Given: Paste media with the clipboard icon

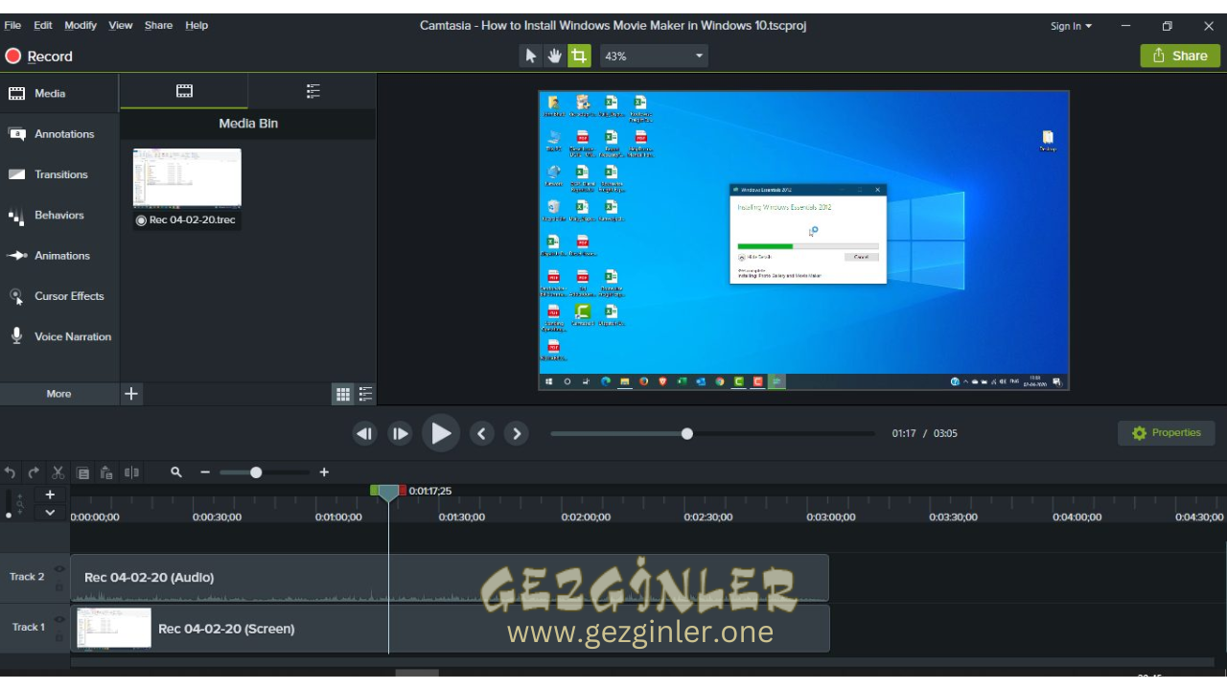Looking at the screenshot, I should pyautogui.click(x=106, y=472).
